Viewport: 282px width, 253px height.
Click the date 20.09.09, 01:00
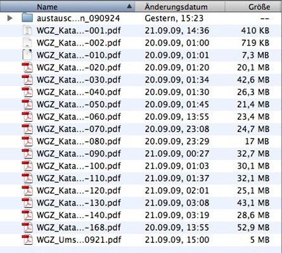[x=177, y=43]
